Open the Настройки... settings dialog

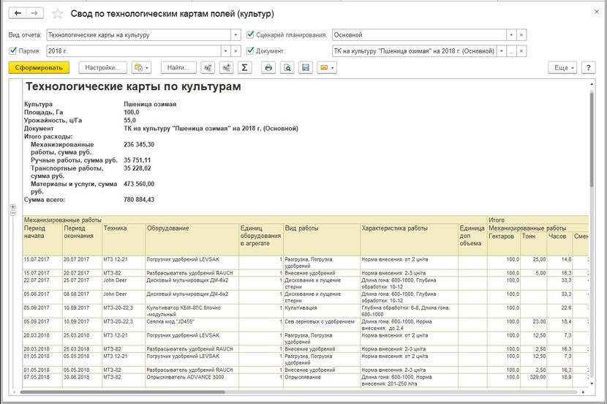click(x=102, y=67)
